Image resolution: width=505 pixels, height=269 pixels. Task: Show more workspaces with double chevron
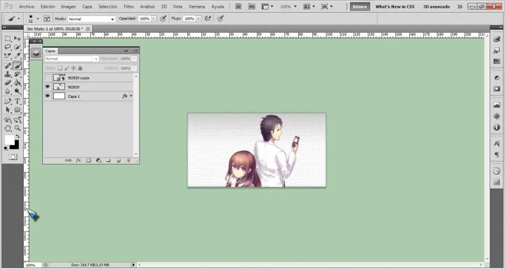click(460, 6)
